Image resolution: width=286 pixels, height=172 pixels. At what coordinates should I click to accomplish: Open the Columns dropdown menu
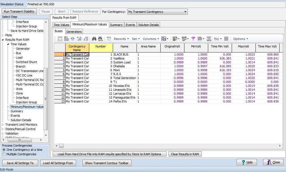(151, 39)
